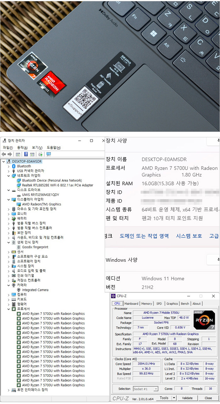The image size is (220, 404).
Task: Collapse the 카메라 category
Action: pyautogui.click(x=8, y=285)
